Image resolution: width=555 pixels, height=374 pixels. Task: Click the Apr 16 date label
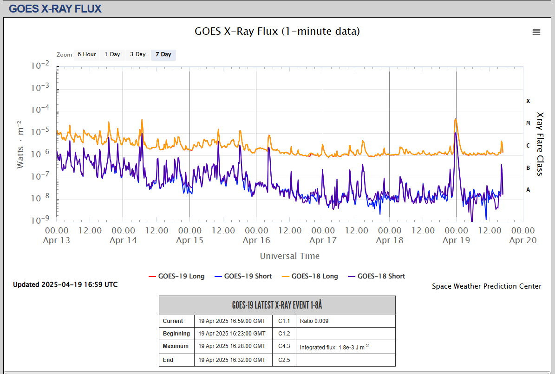point(256,240)
